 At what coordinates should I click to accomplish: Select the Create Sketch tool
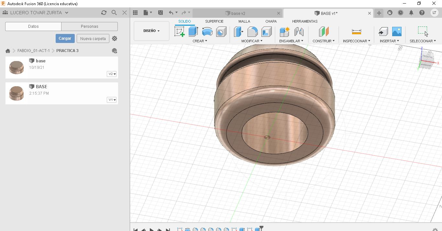coord(180,32)
